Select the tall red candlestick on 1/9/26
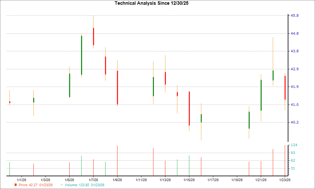The image size is (315, 189). tap(117, 88)
